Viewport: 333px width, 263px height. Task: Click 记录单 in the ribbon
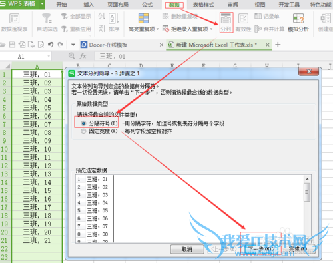tap(267, 16)
